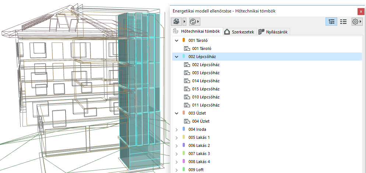
Task: Collapse the 002 Lépcsőház thermal block
Action: pyautogui.click(x=176, y=57)
